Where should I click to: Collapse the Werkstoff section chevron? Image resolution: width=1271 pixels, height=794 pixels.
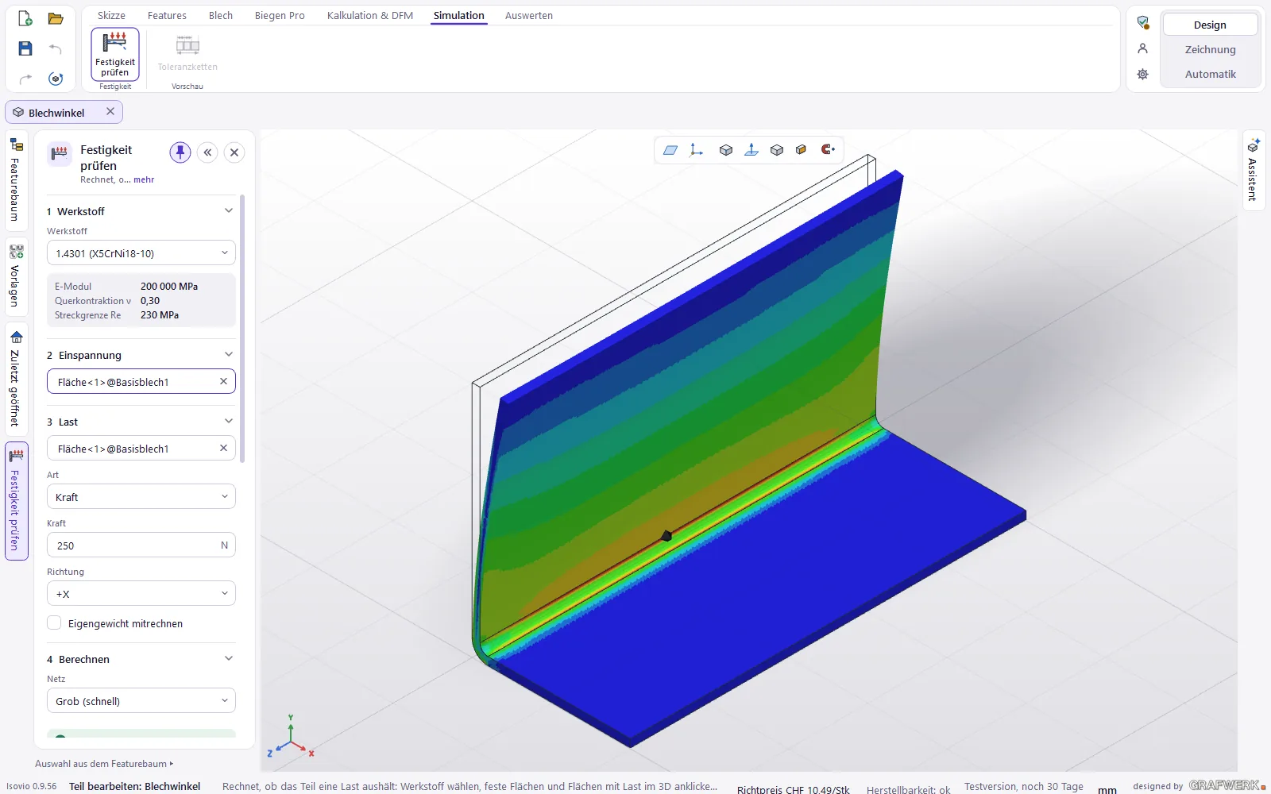[229, 210]
